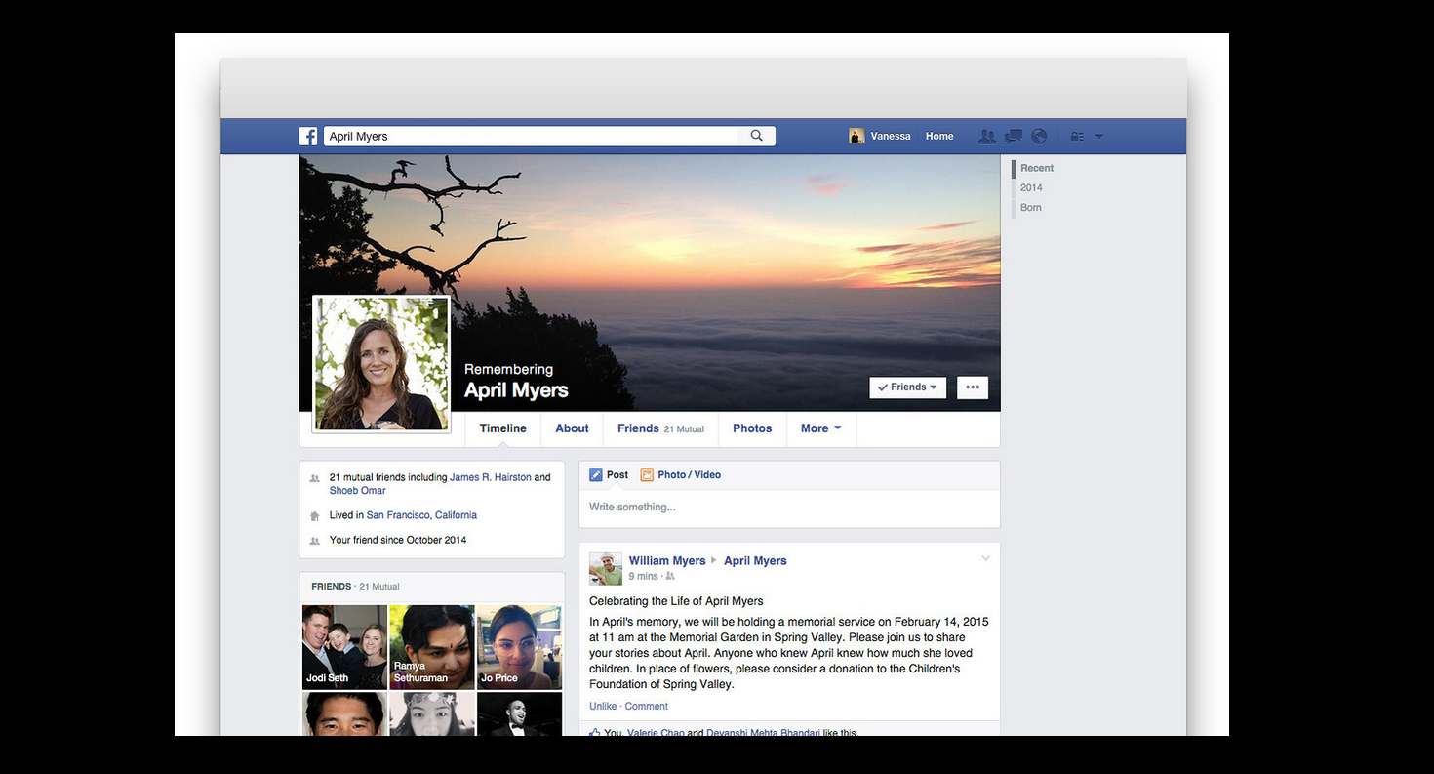Click the Facebook logo icon
1434x774 pixels.
click(x=308, y=137)
